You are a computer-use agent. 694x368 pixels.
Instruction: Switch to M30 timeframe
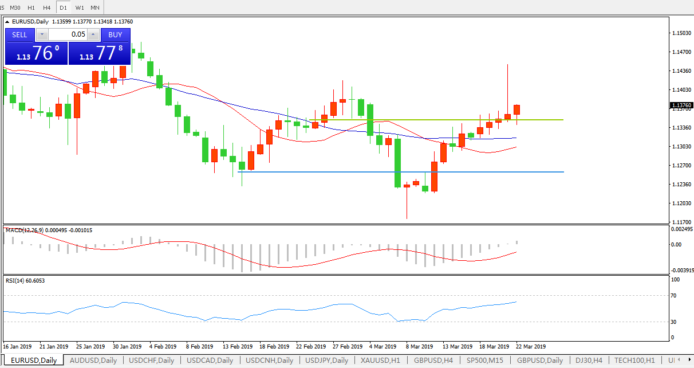point(15,7)
